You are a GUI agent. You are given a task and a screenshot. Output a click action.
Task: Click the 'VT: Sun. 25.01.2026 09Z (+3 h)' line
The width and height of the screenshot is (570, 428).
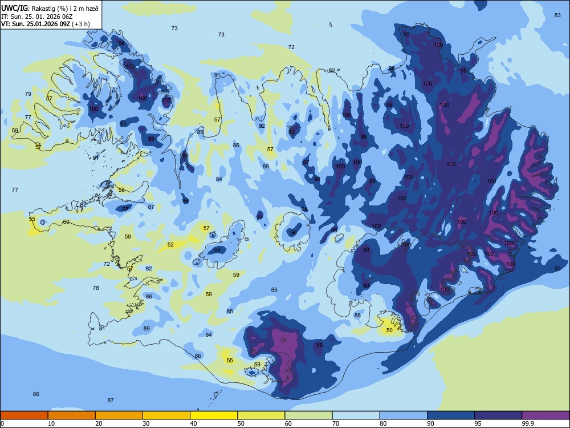pyautogui.click(x=46, y=24)
